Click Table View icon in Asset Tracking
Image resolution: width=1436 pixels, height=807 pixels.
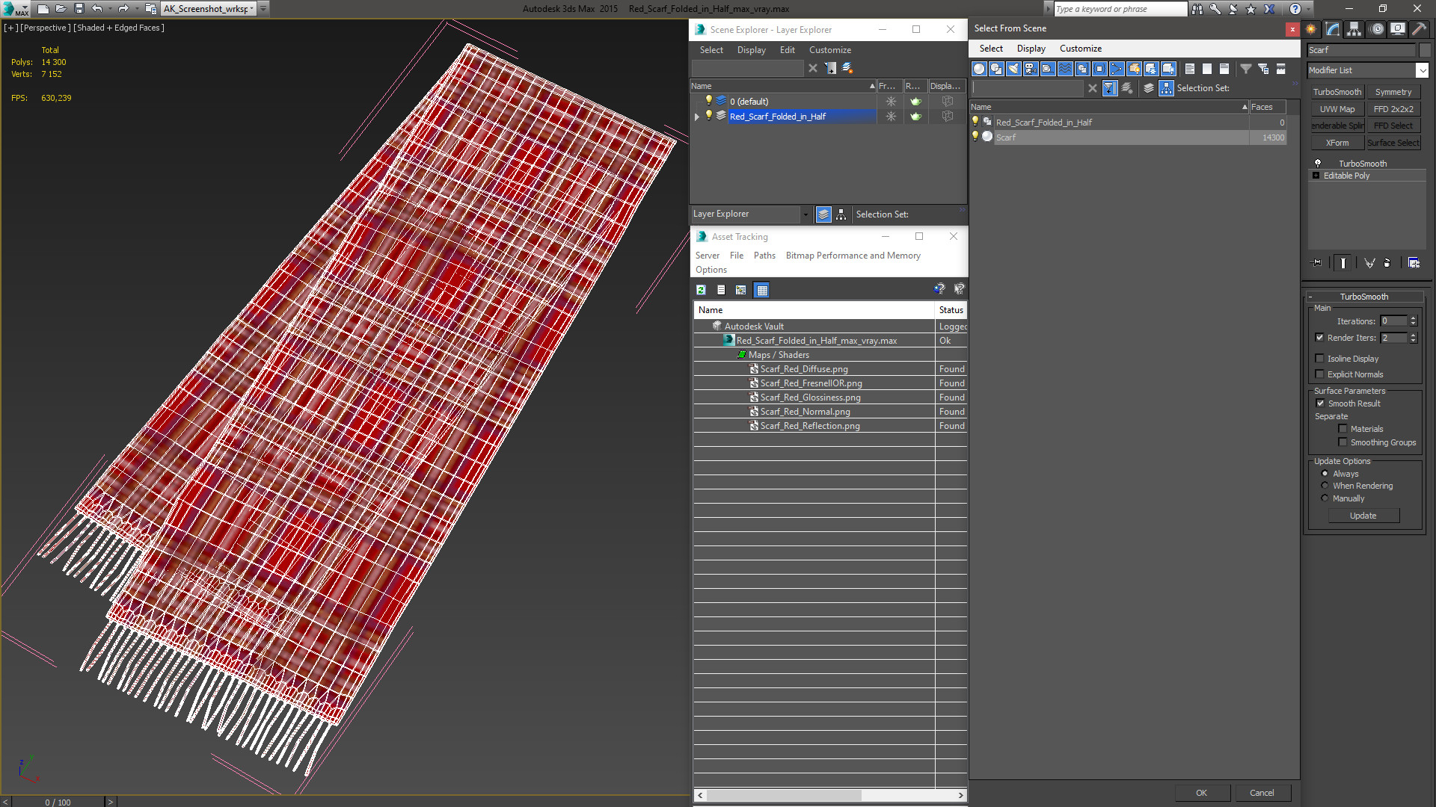coord(761,290)
